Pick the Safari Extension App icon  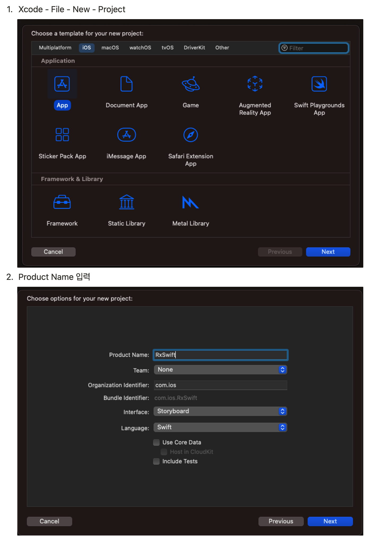pos(191,135)
